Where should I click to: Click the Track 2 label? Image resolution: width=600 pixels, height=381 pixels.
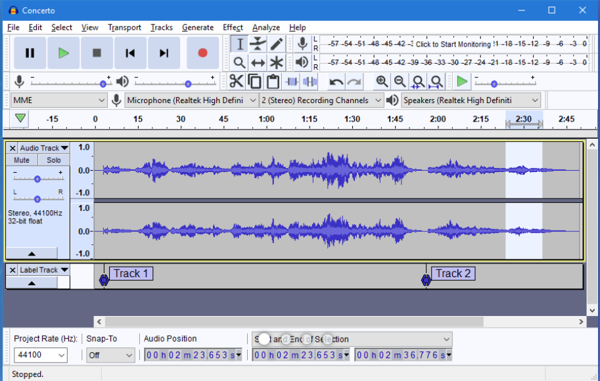point(453,273)
